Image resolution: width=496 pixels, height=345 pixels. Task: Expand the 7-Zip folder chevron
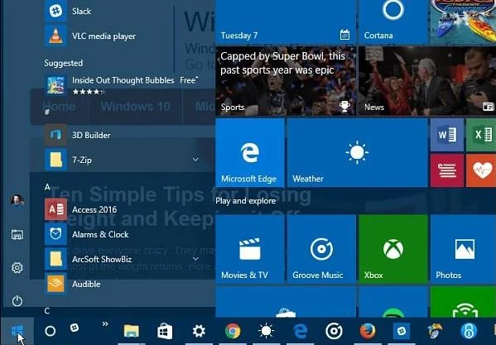pyautogui.click(x=195, y=160)
